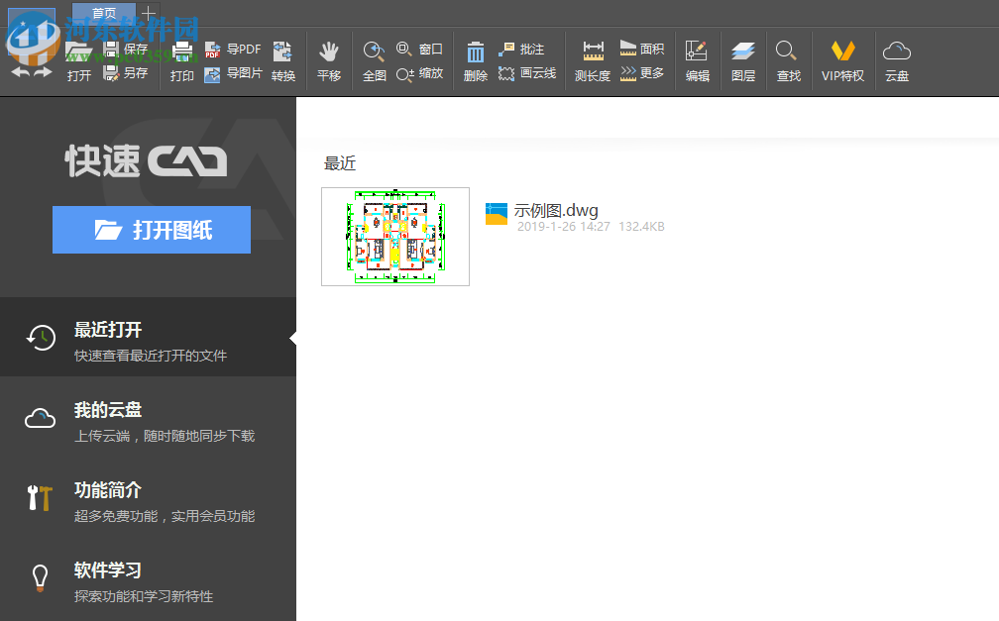Open the 云盘 cloud drive toolbar icon

(x=896, y=60)
